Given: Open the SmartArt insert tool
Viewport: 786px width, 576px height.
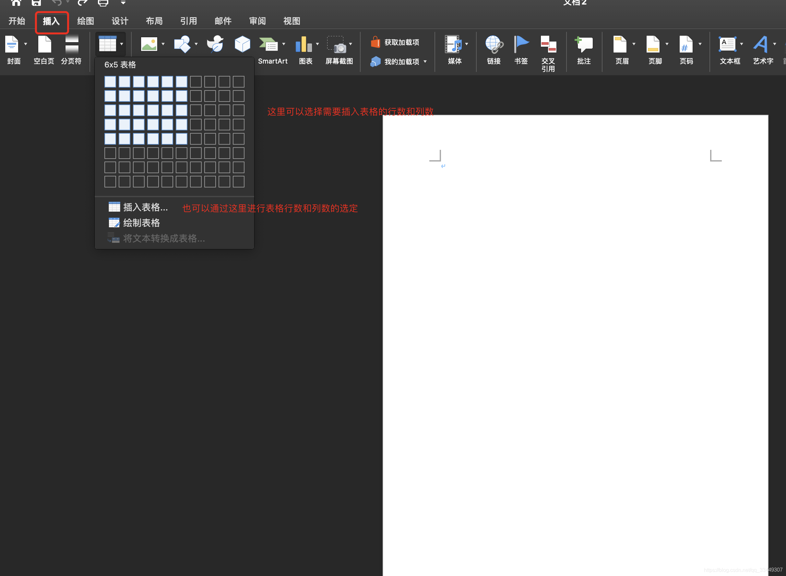Looking at the screenshot, I should point(268,44).
